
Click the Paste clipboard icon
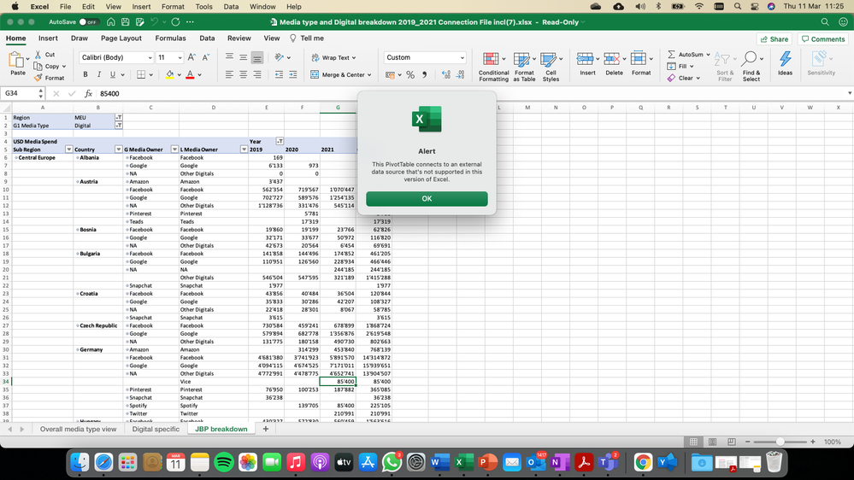(17, 59)
